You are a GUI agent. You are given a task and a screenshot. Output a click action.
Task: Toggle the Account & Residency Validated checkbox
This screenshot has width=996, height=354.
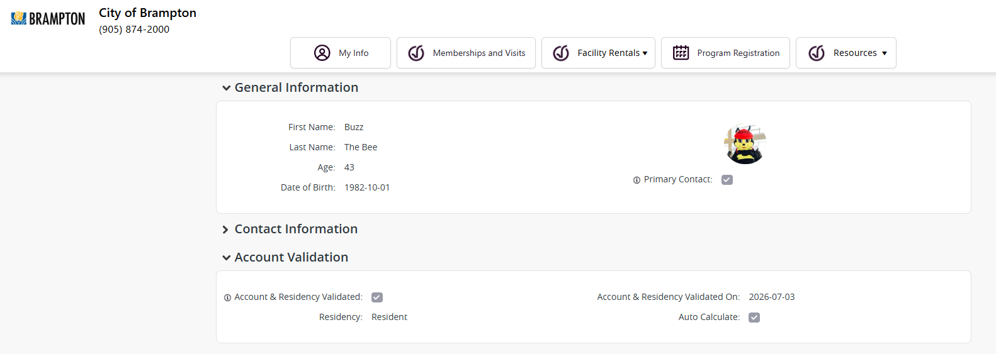377,297
